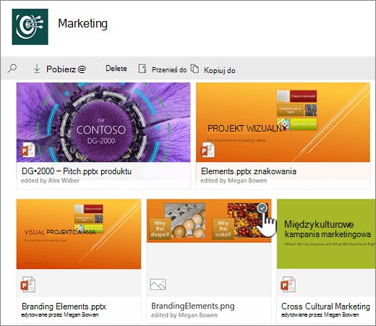Open the Contoso DG-2000 presentation thumbnail
Screen dimensions: 376x326
[103, 122]
